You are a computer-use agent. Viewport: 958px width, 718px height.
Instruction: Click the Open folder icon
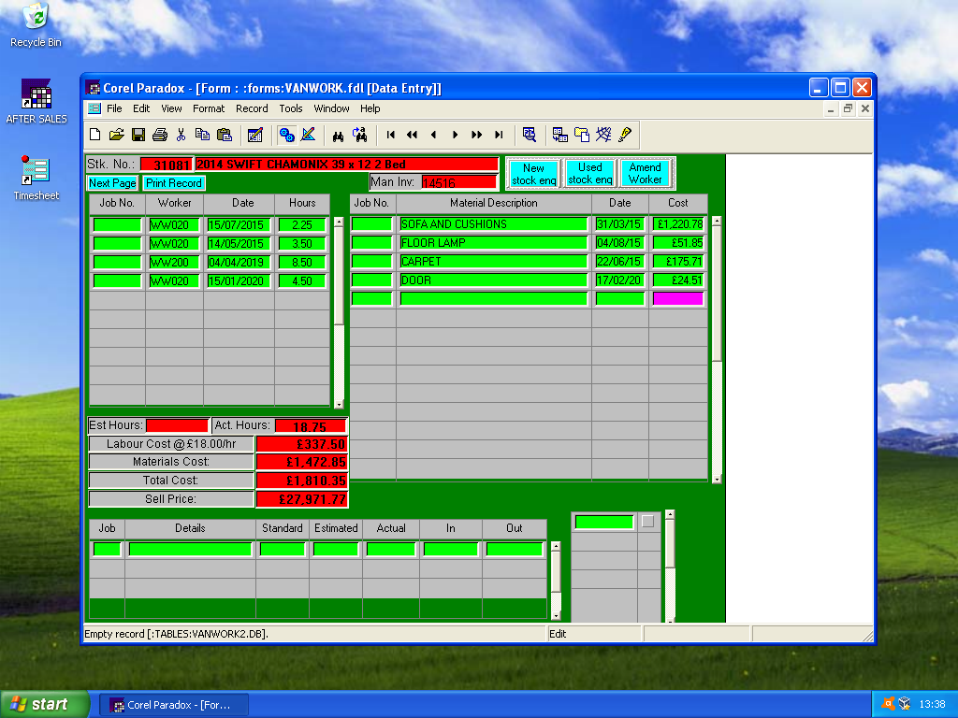[116, 135]
